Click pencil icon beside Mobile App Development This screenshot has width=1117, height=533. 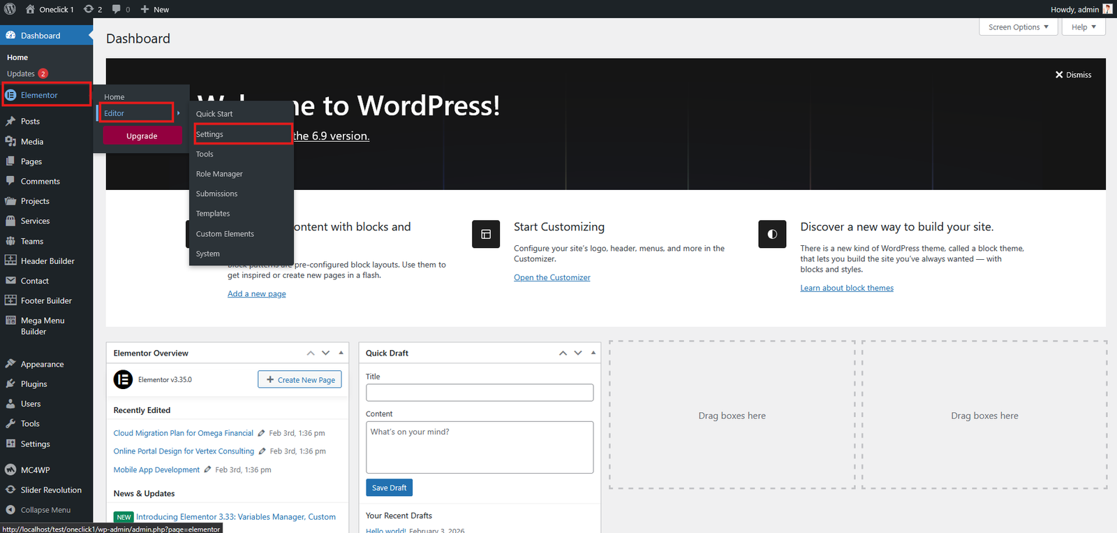(207, 470)
